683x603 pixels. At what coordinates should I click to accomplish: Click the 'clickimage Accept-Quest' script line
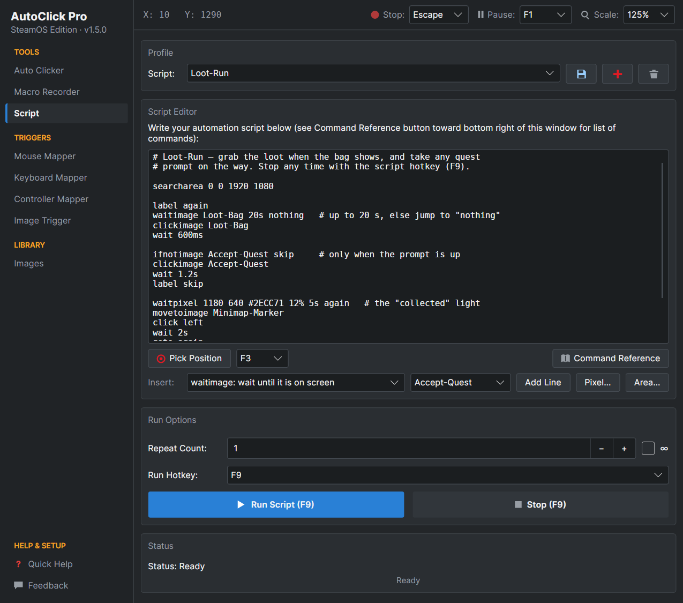pos(211,264)
